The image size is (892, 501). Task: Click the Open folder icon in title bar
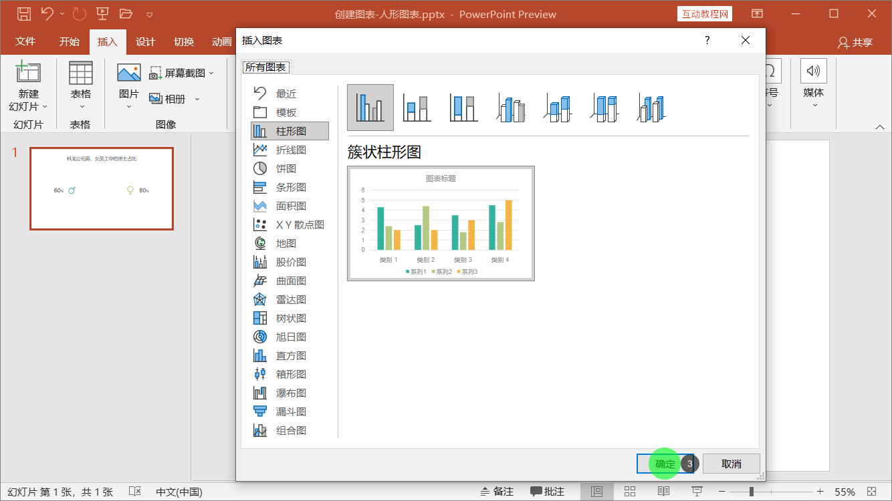(126, 13)
